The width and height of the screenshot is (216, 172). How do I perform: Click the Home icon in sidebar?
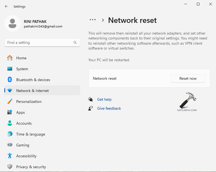(10, 58)
